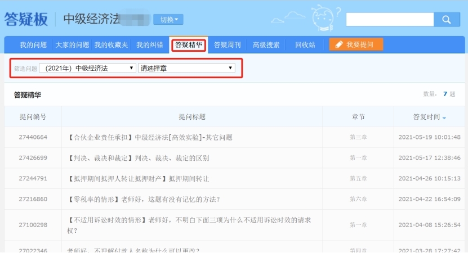
Task: Select the 答疑精华 tab
Action: pos(189,45)
